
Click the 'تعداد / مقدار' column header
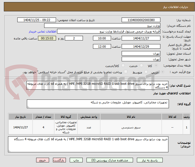[x=43, y=117]
